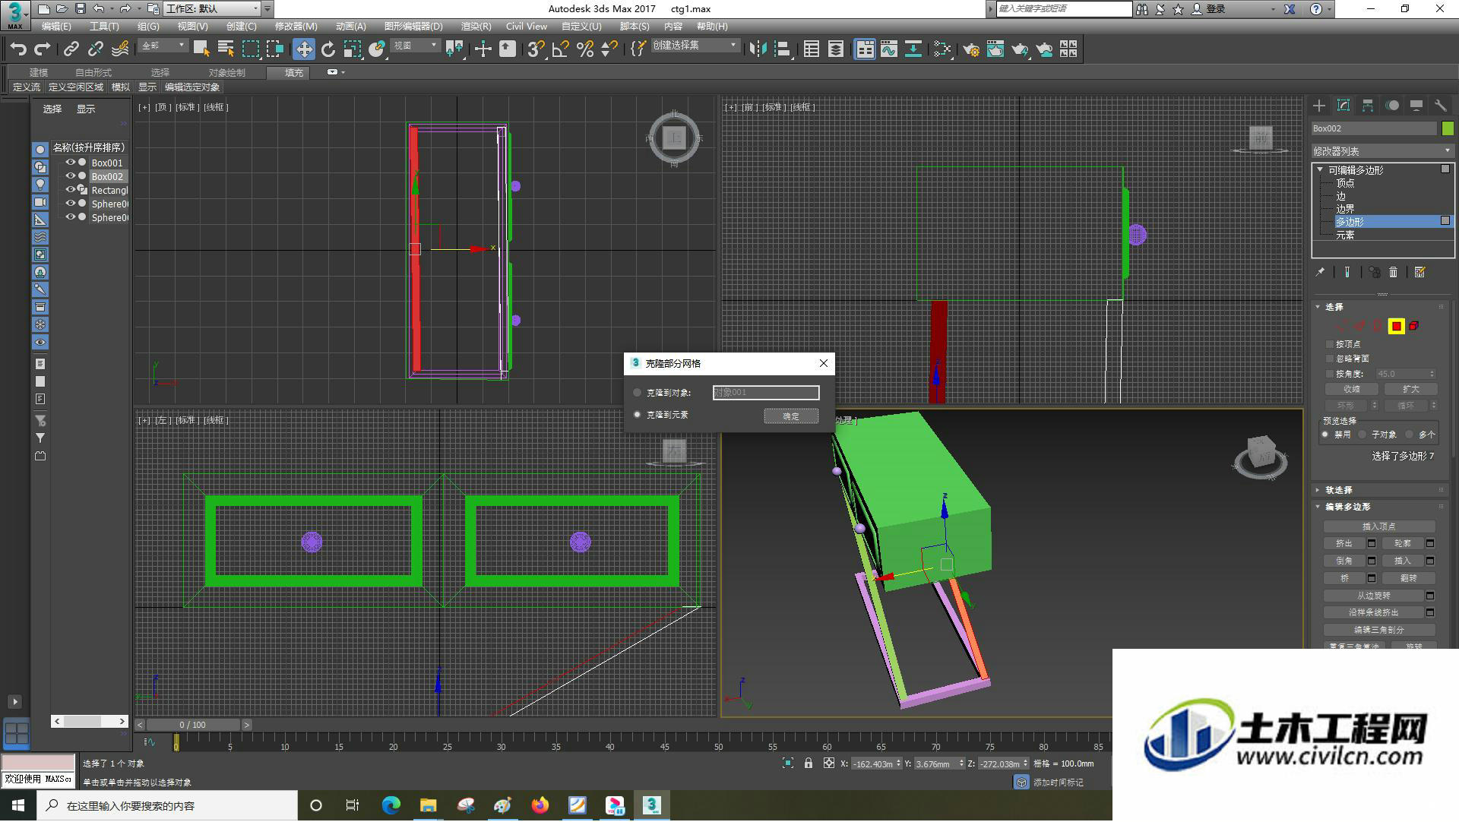The image size is (1459, 822).
Task: Select 克隆到对象 radio option
Action: (x=638, y=393)
